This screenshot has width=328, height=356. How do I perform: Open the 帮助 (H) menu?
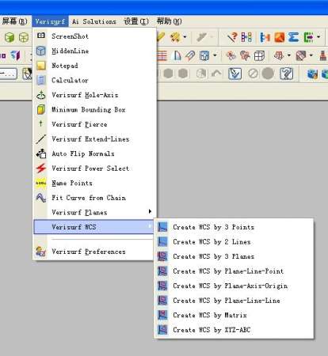169,21
